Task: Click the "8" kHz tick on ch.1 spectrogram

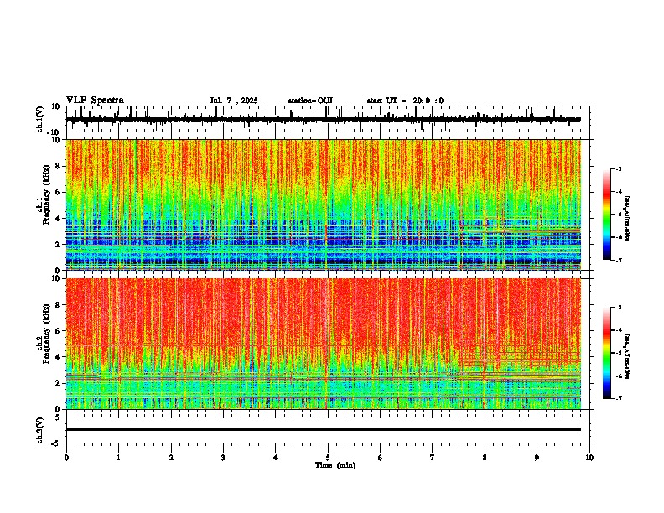Action: pos(58,166)
